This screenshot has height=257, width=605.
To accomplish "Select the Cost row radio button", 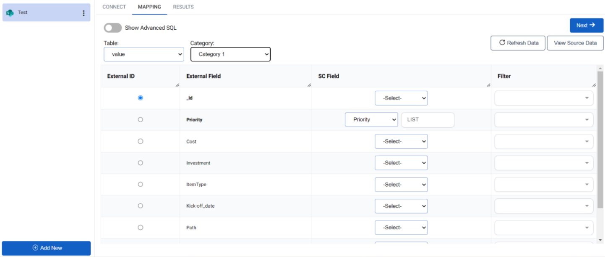I will [141, 141].
